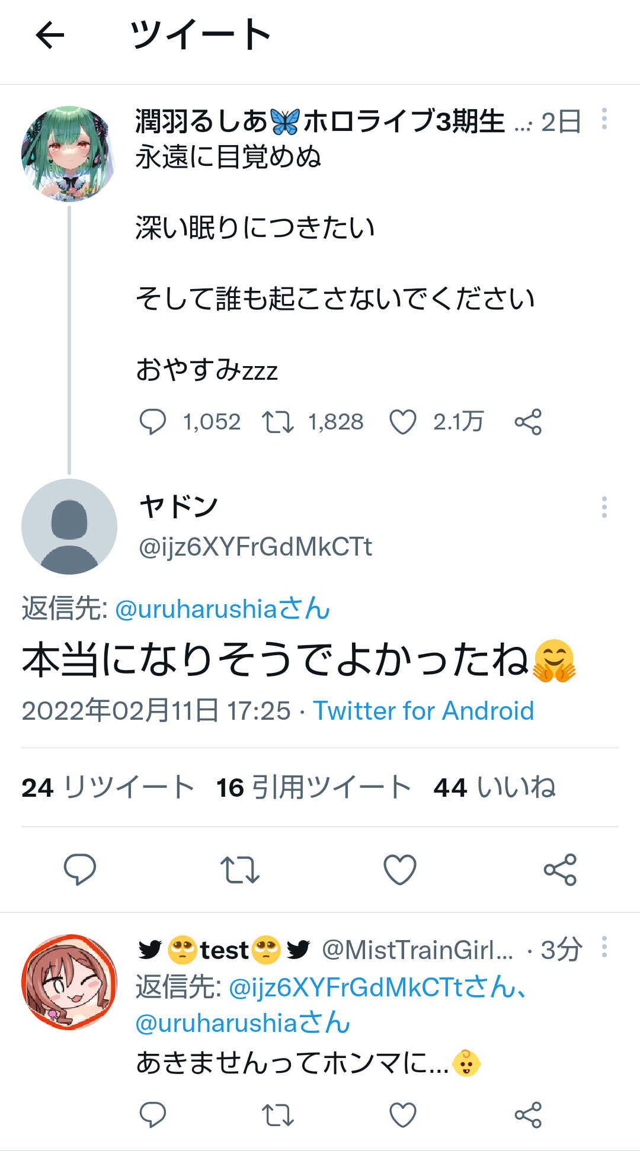Like ヤドン's main tweet
Screen dimensions: 640x1151
point(400,870)
